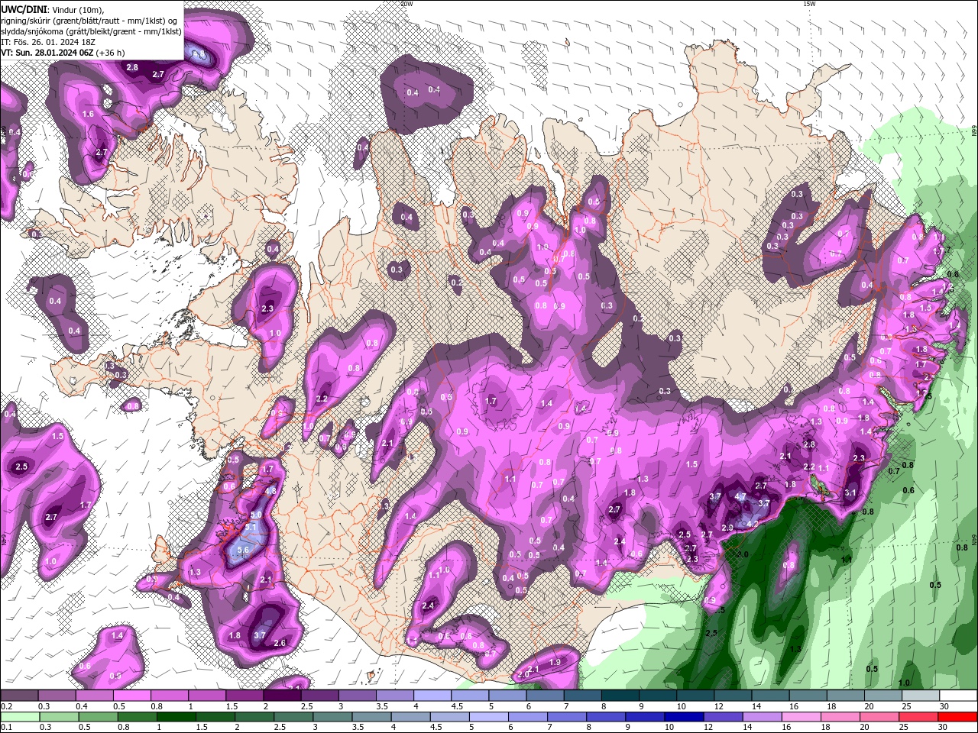Click the '5.6' precipitation value on the map
978x733 pixels.
244,550
